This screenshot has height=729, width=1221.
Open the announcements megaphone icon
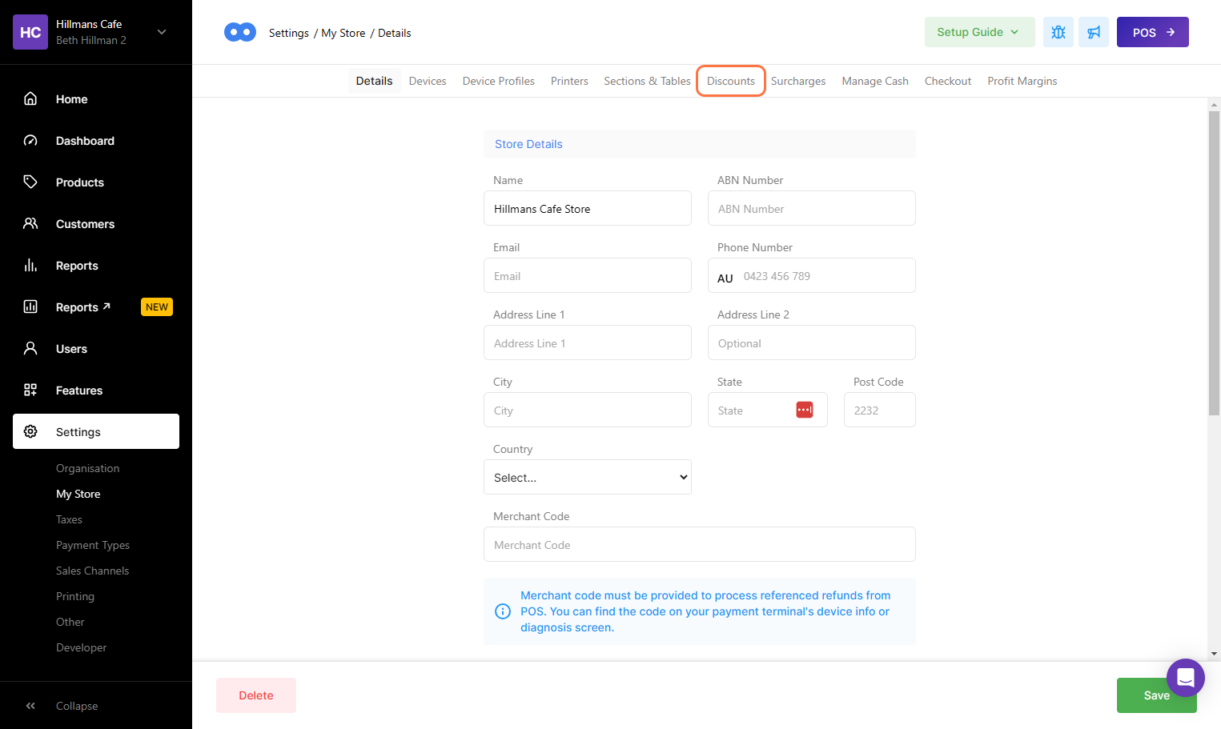click(x=1093, y=32)
